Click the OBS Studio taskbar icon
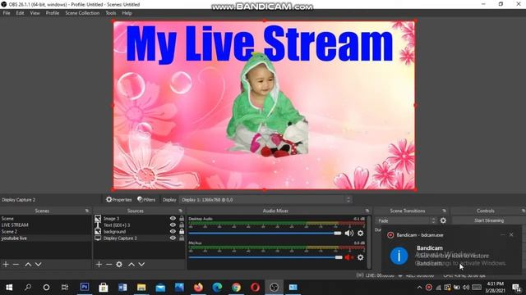526x295 pixels. click(274, 287)
